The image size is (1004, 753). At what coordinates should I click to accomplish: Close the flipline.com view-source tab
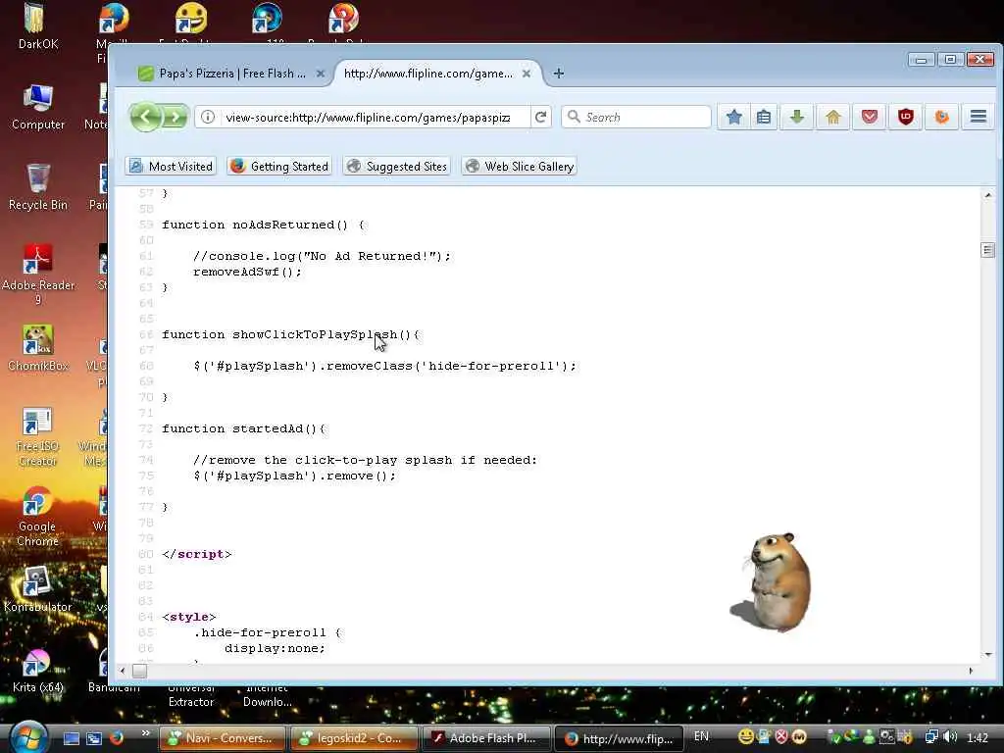click(527, 74)
